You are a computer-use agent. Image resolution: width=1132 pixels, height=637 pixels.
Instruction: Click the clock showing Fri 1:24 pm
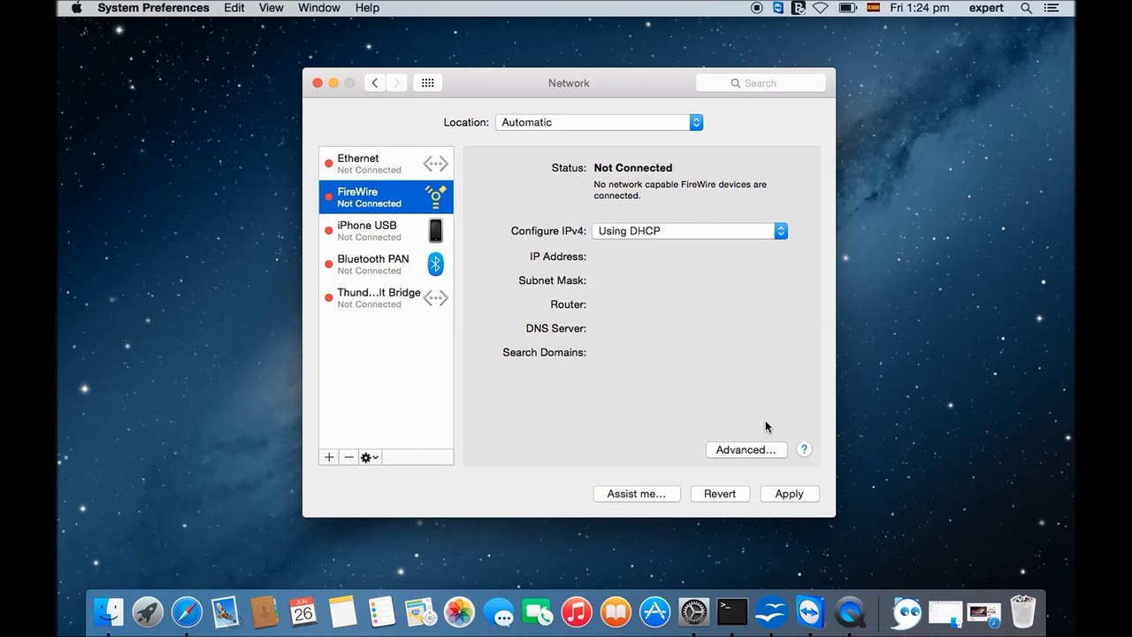pos(920,8)
